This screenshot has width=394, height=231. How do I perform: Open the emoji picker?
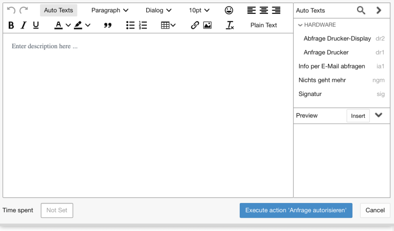pyautogui.click(x=229, y=10)
